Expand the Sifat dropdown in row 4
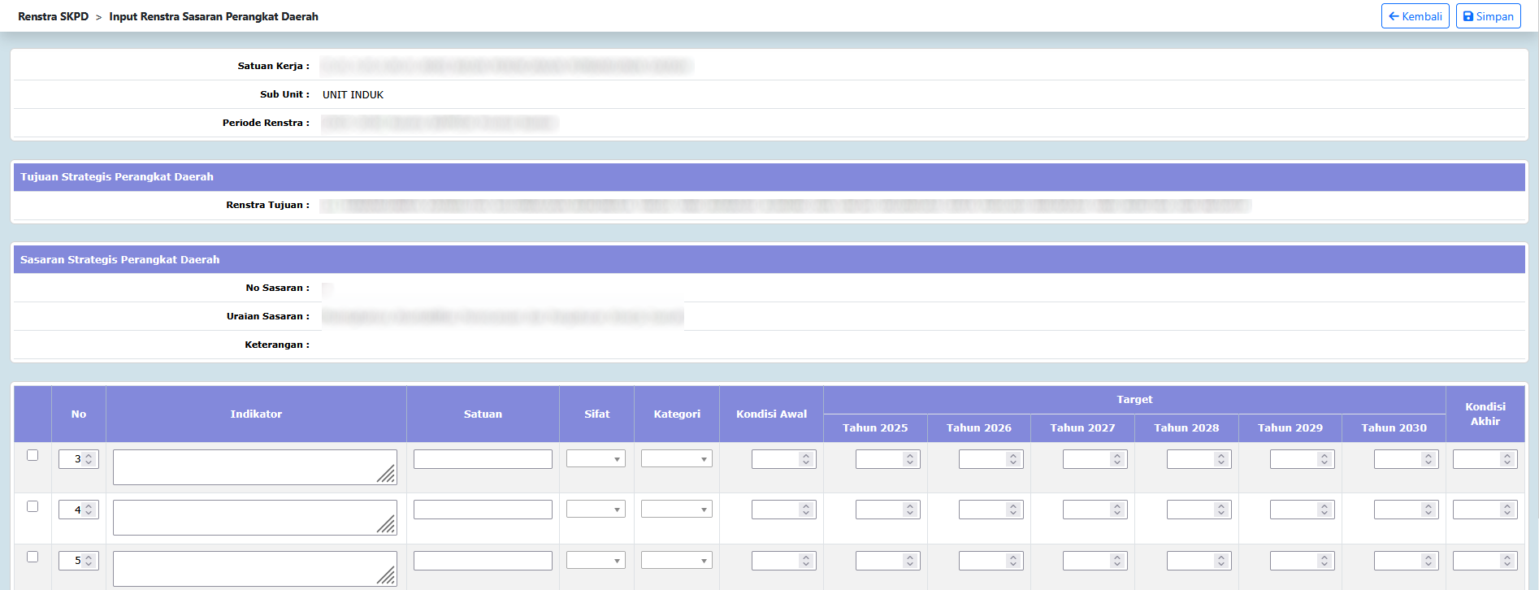This screenshot has width=1539, height=590. tap(596, 510)
